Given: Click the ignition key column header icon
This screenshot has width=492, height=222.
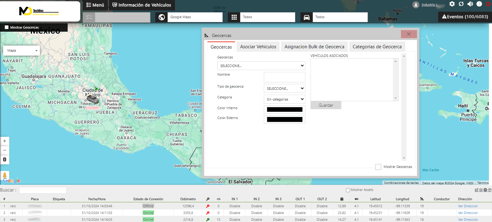Looking at the screenshot, I should [208, 199].
